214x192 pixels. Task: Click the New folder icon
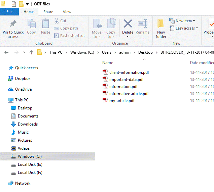click(x=161, y=24)
